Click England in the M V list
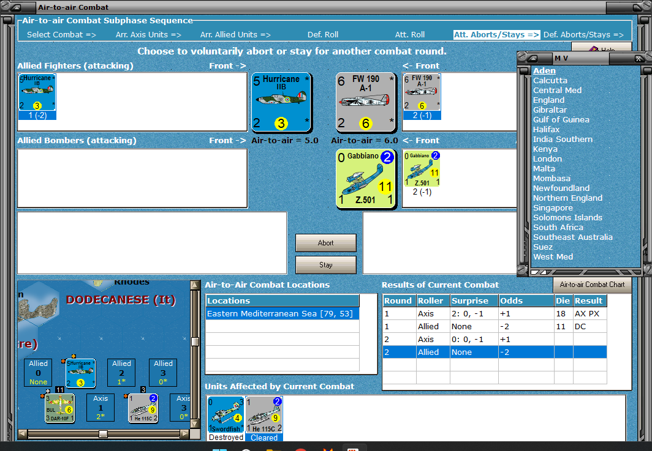 pyautogui.click(x=549, y=100)
